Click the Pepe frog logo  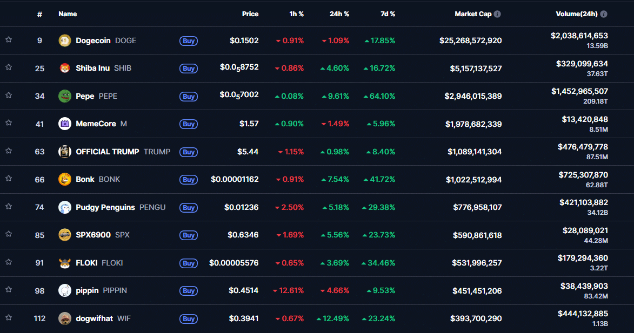(64, 96)
